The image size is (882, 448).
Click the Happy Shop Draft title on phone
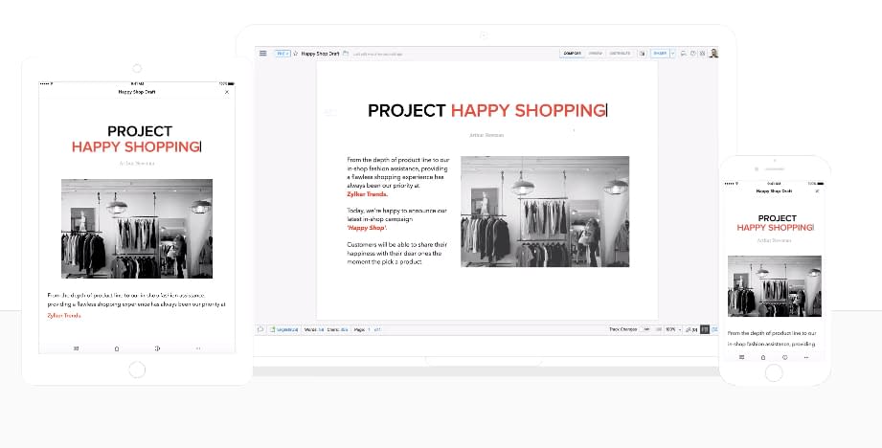(774, 191)
